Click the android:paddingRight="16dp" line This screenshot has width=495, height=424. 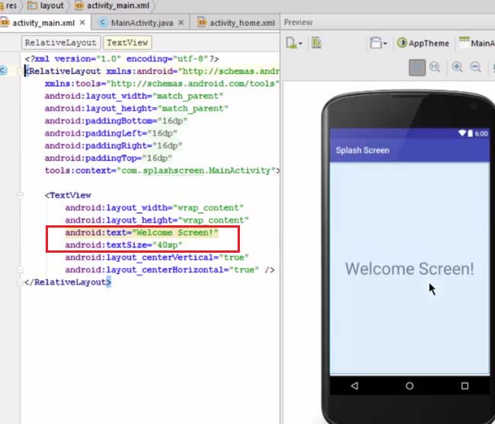click(113, 145)
